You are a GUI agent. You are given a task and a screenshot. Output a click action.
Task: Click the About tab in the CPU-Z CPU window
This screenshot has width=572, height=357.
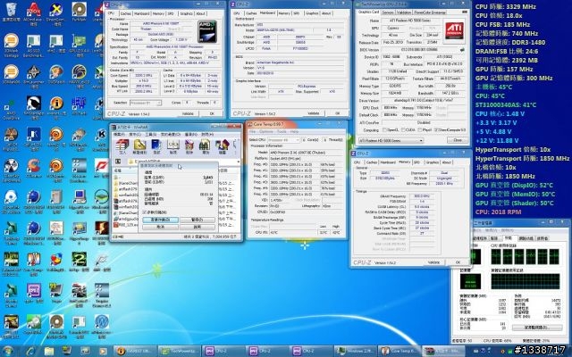201,13
